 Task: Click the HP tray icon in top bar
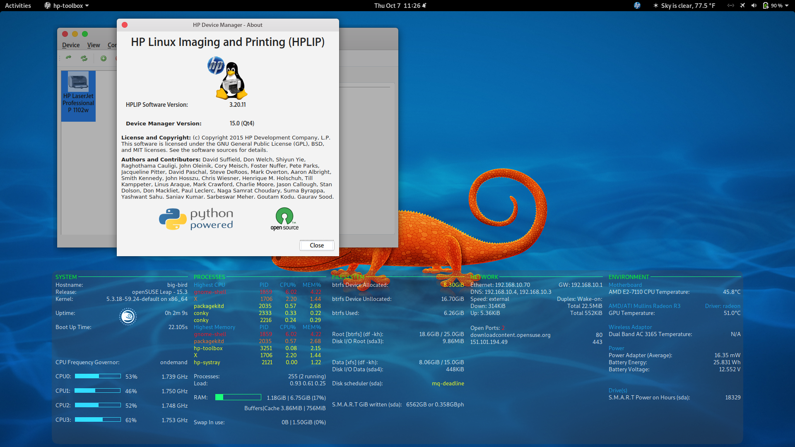point(637,5)
